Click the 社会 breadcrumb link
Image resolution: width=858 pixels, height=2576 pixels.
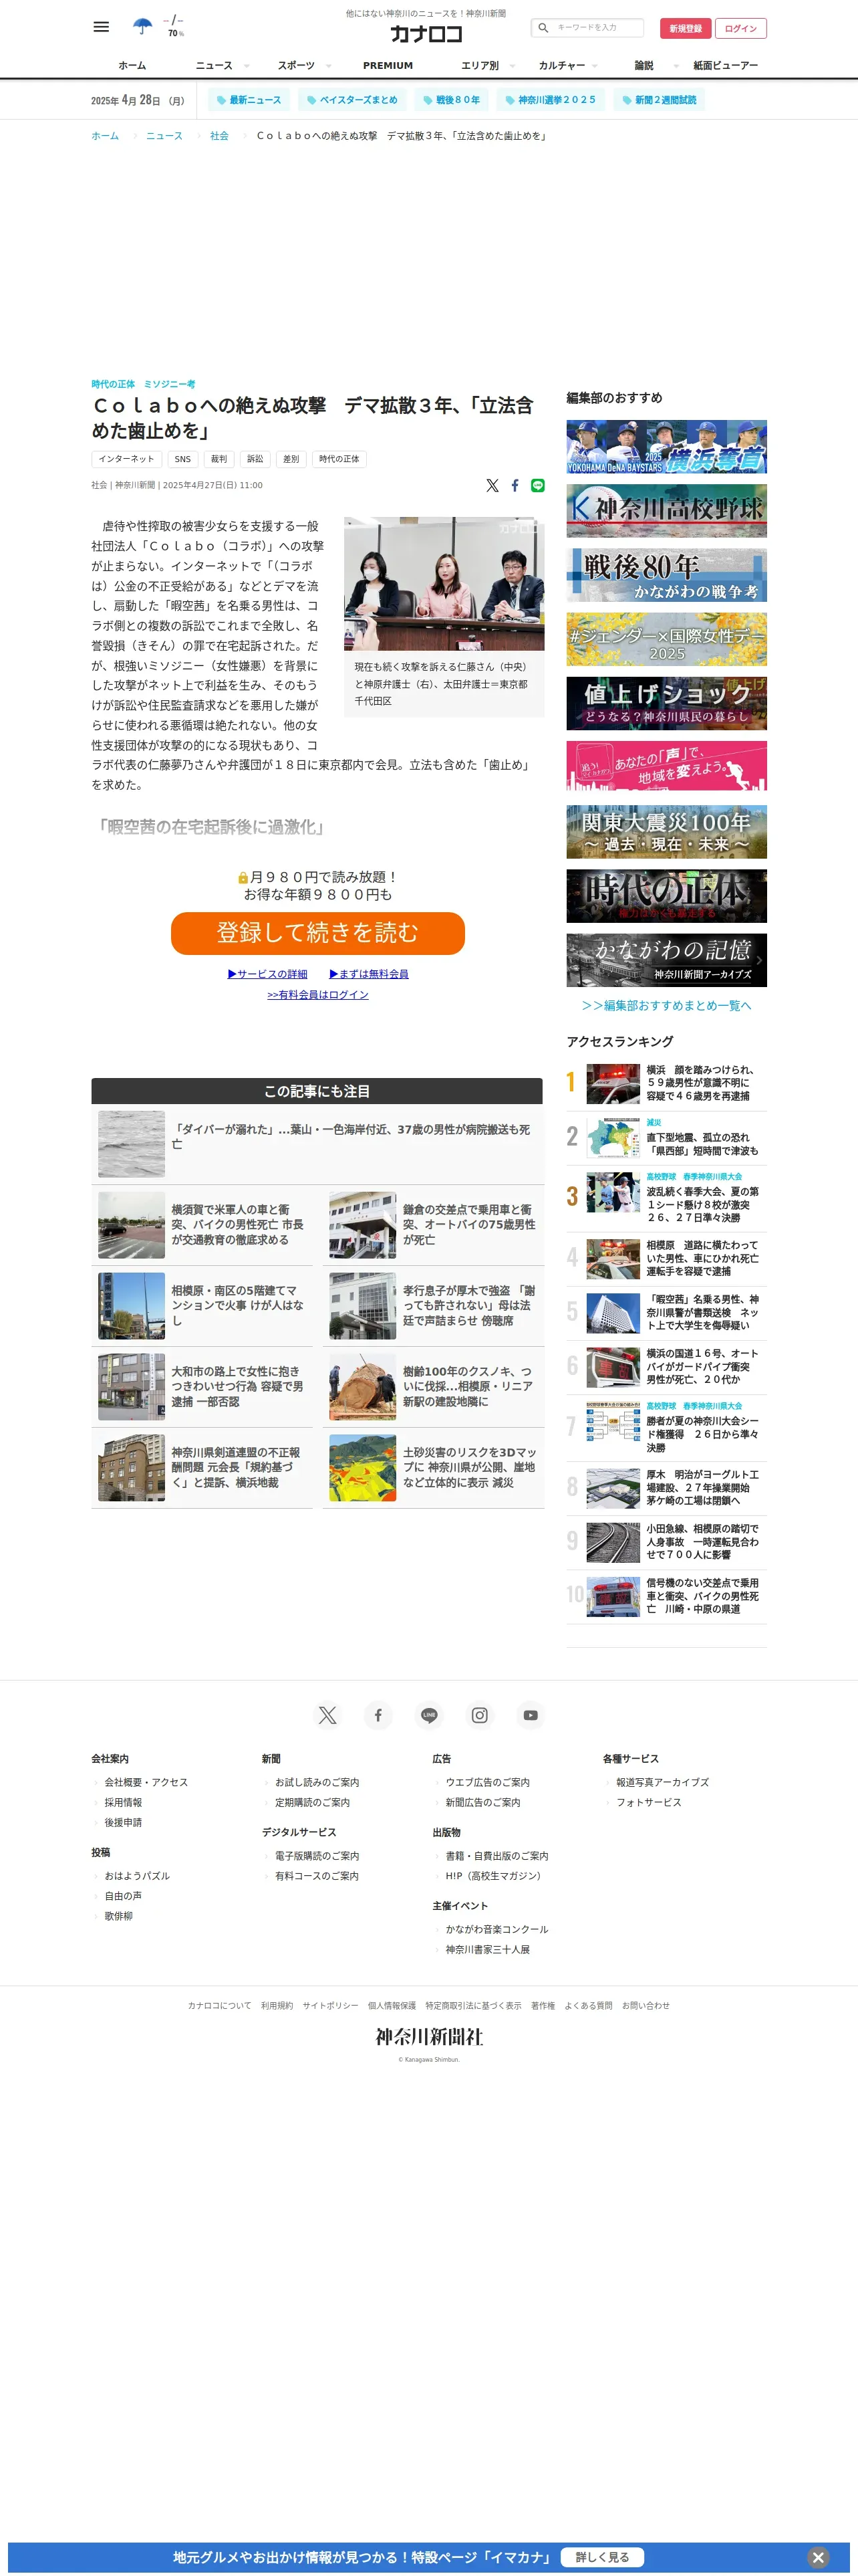(x=220, y=136)
